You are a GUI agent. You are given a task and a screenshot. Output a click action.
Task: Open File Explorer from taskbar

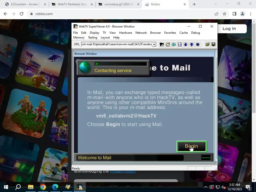pos(30,187)
